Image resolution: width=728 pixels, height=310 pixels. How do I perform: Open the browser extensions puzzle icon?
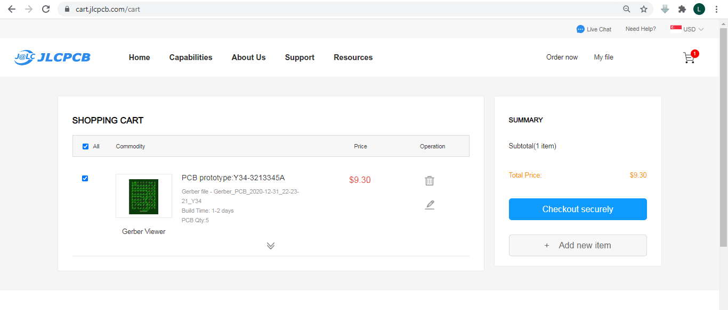(x=682, y=9)
